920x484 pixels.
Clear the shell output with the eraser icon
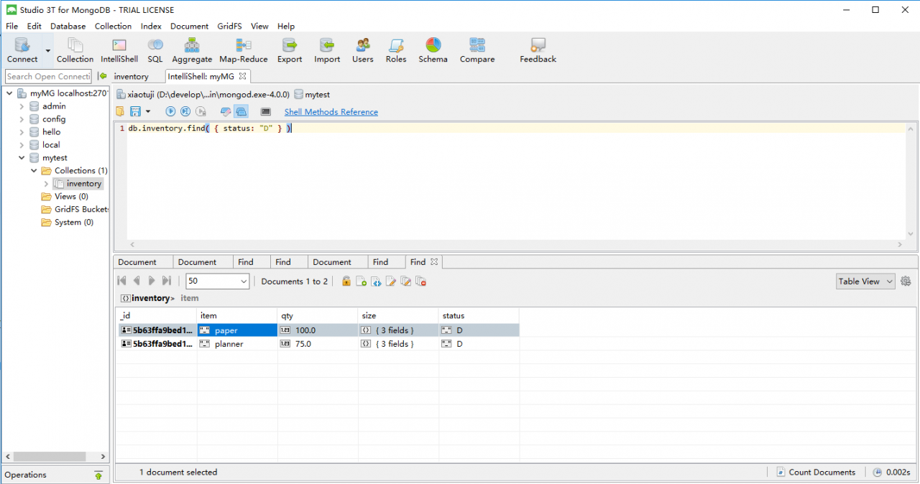[x=225, y=111]
